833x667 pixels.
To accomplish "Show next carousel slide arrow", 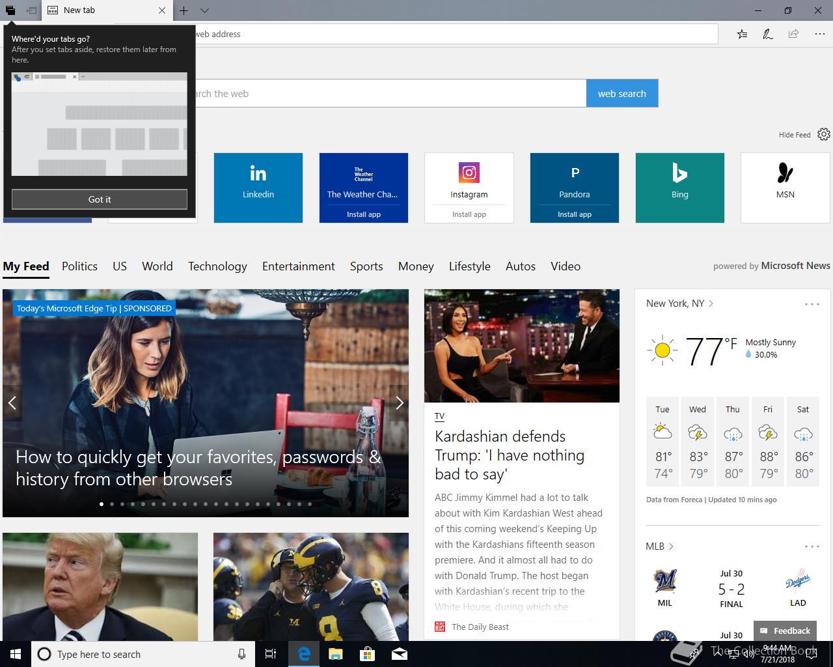I will click(399, 403).
